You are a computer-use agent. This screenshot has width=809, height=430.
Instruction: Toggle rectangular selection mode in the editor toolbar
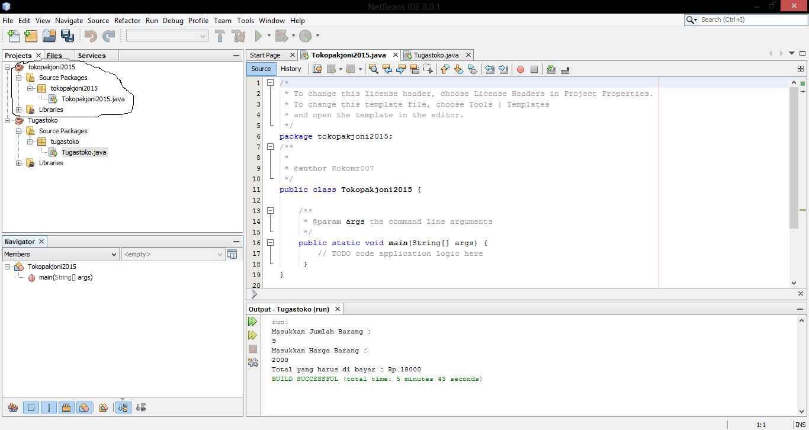(429, 69)
